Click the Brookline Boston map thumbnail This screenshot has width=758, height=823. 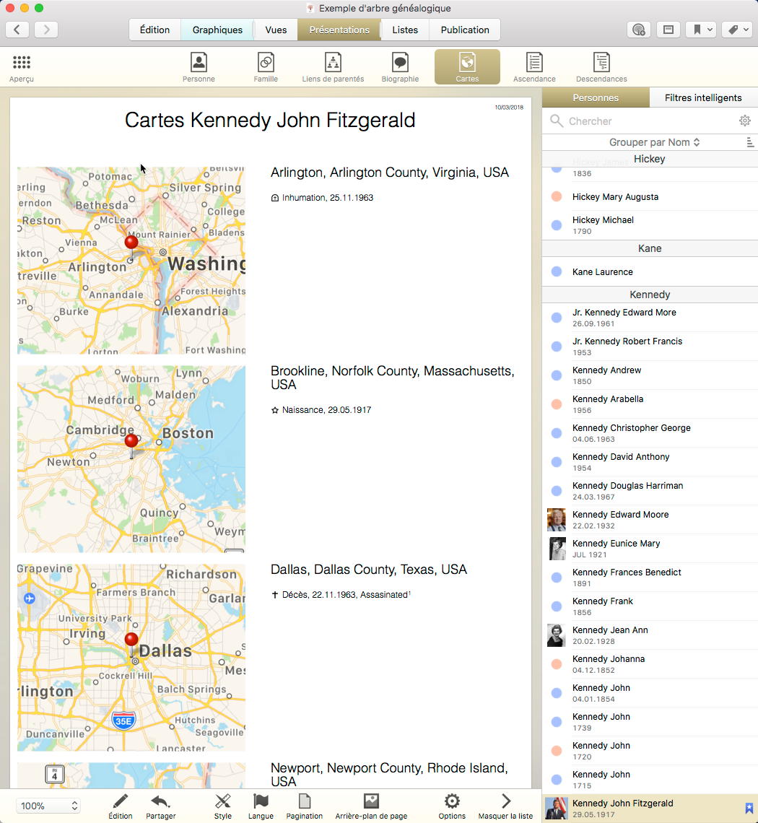pos(131,459)
